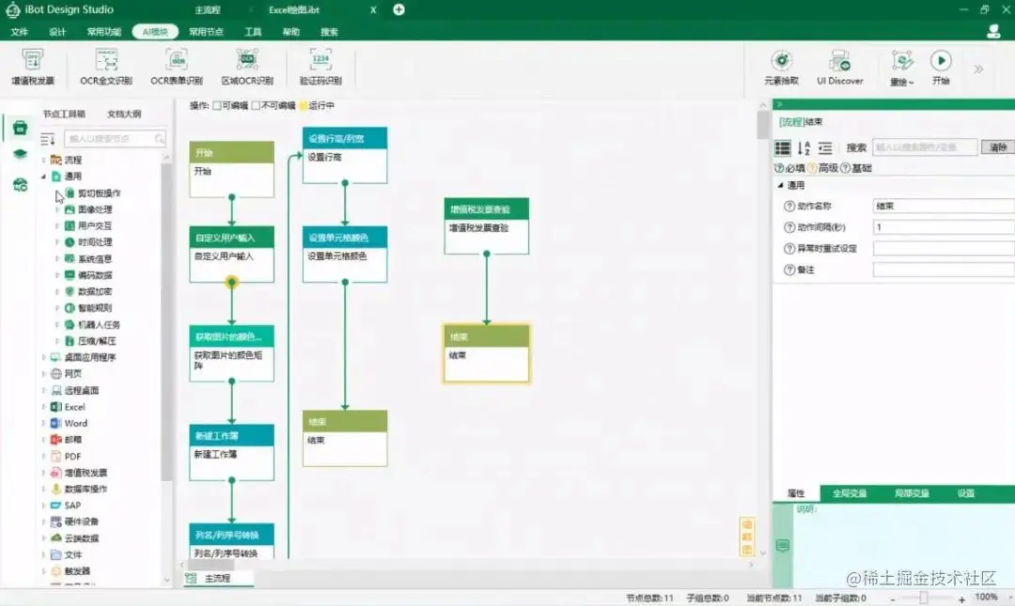Expand the 网页 tree node
This screenshot has height=606, width=1015.
[x=43, y=374]
